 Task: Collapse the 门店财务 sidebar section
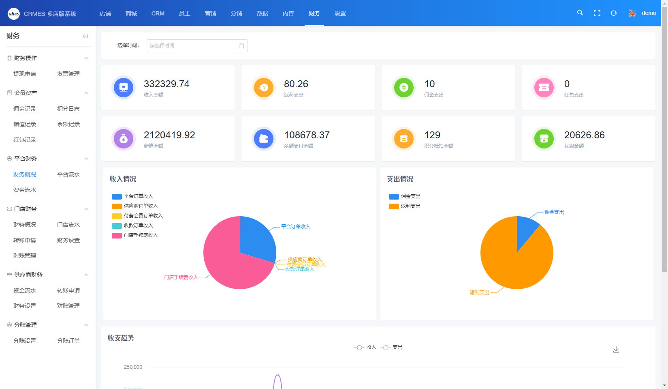86,209
